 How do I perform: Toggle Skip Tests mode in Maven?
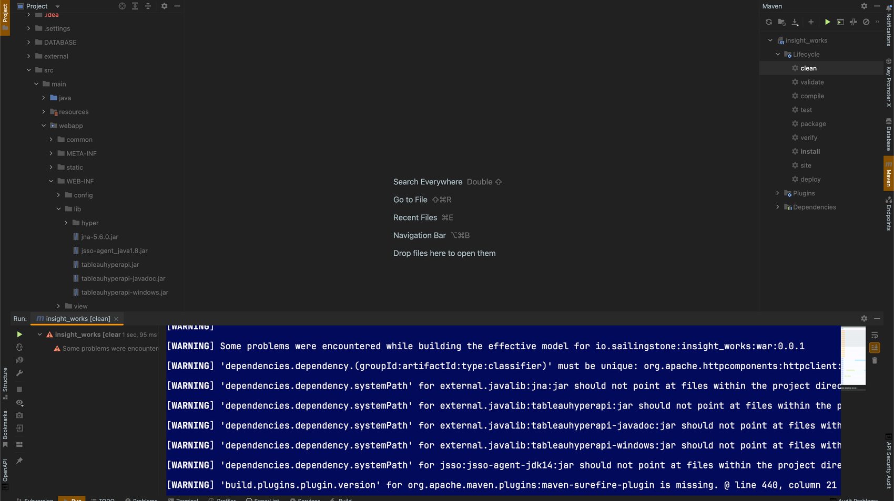866,22
